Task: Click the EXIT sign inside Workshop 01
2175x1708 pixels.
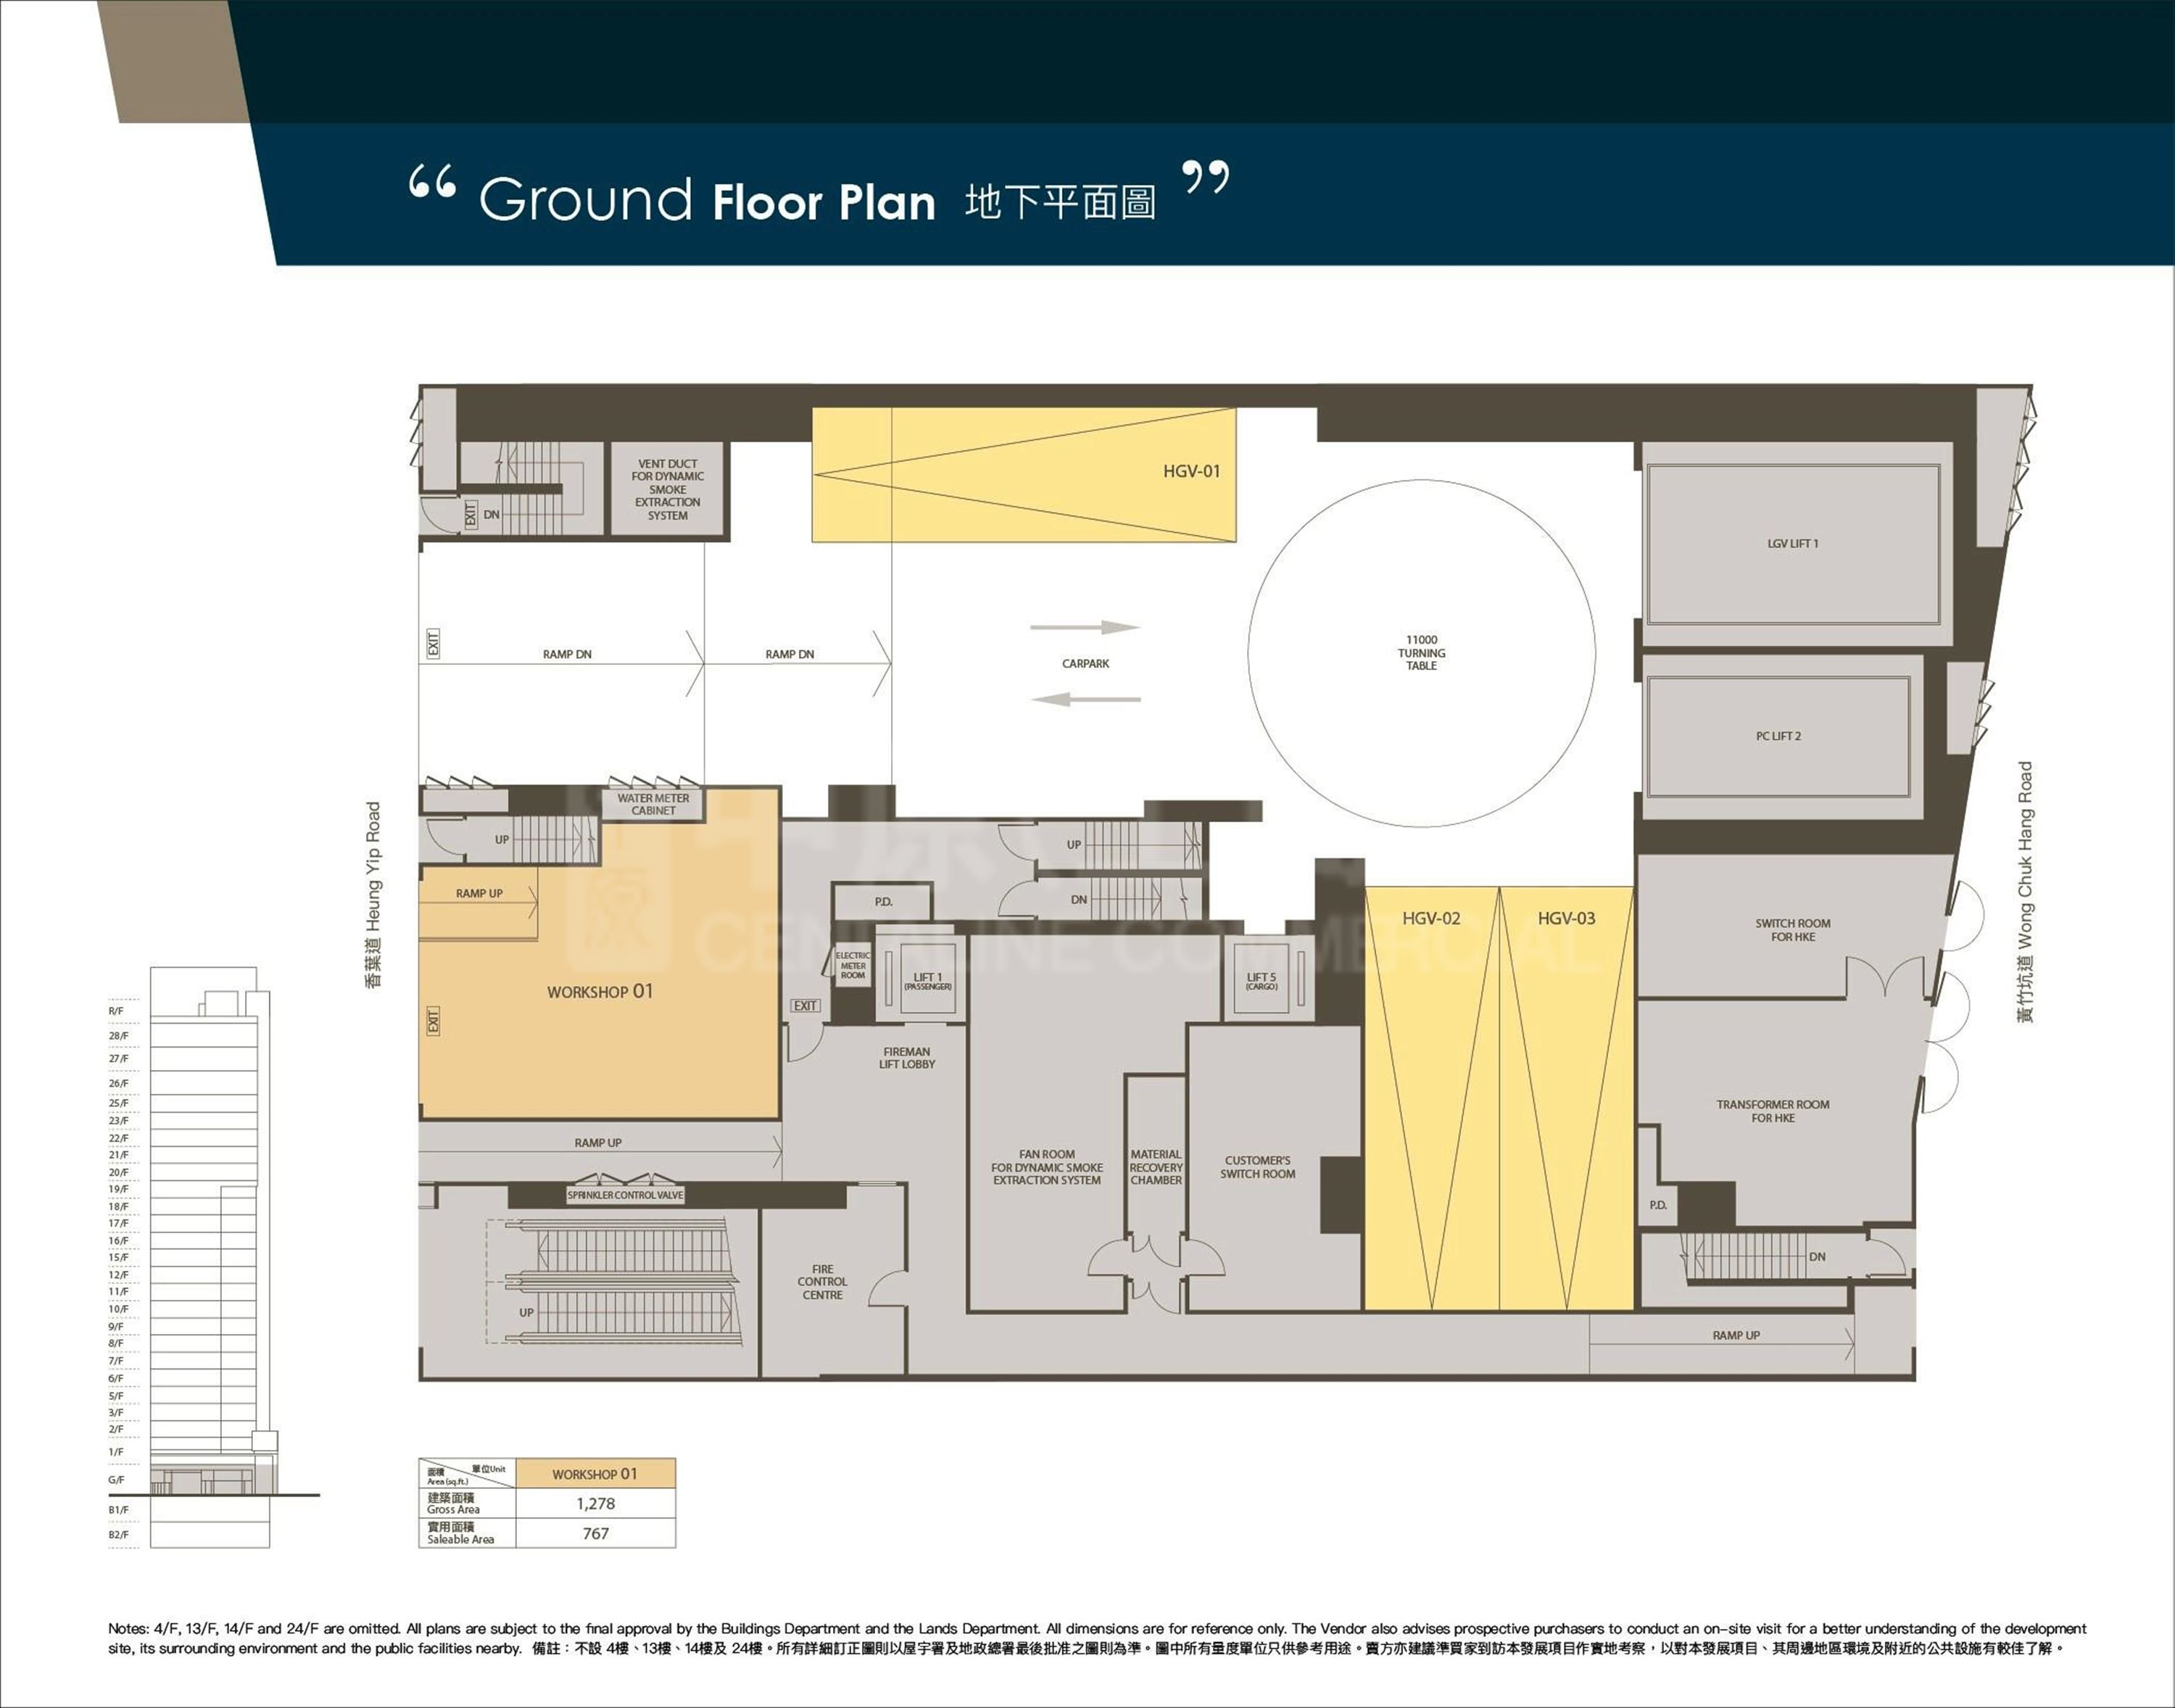Action: (x=433, y=1020)
